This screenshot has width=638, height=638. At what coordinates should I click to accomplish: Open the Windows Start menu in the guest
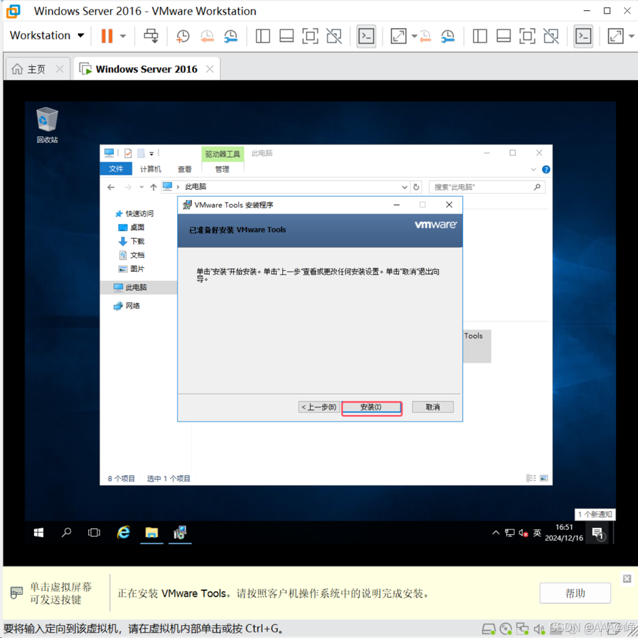39,533
